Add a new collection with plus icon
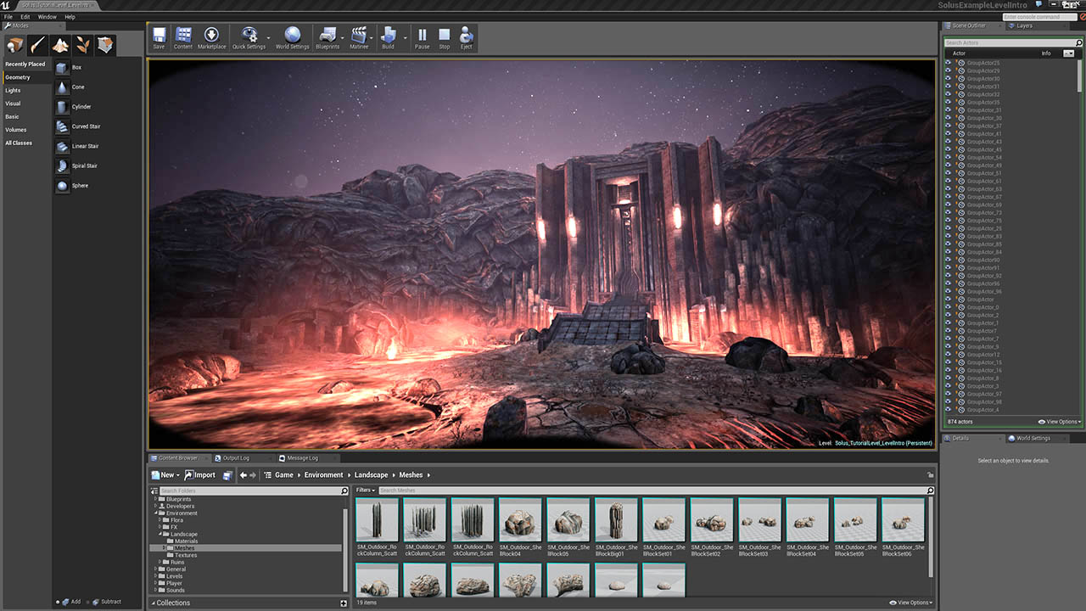Viewport: 1086px width, 611px height. (x=344, y=603)
